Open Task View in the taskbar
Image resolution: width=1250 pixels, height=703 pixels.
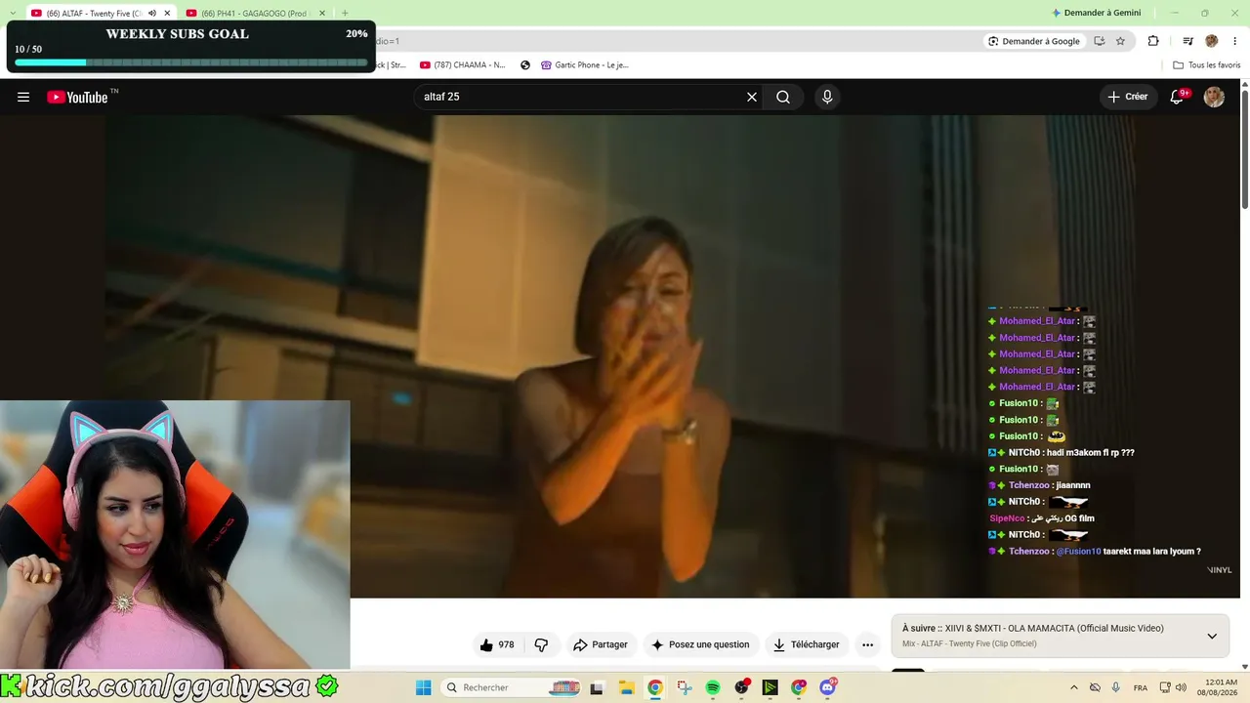click(597, 687)
